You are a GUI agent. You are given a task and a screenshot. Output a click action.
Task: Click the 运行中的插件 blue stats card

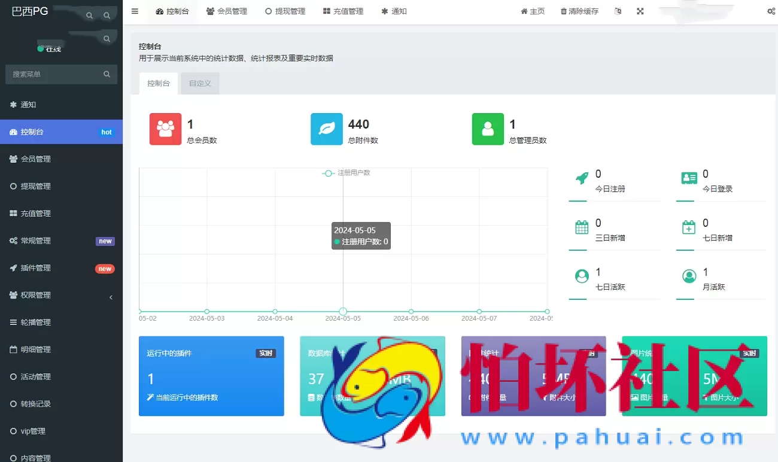[211, 376]
